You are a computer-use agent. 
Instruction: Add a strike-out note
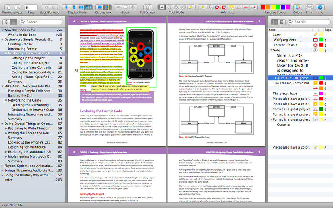coord(246,7)
